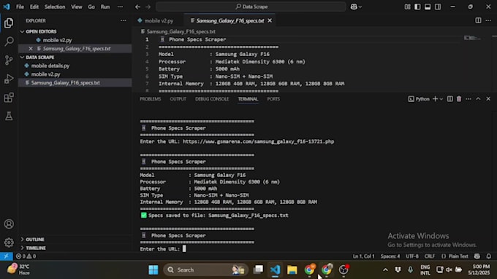Show errors and warnings count in status bar

coord(26,256)
